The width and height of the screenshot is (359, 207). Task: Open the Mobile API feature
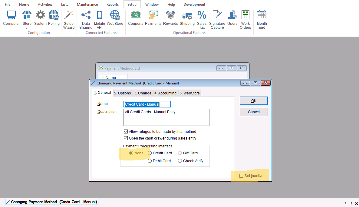tap(99, 19)
